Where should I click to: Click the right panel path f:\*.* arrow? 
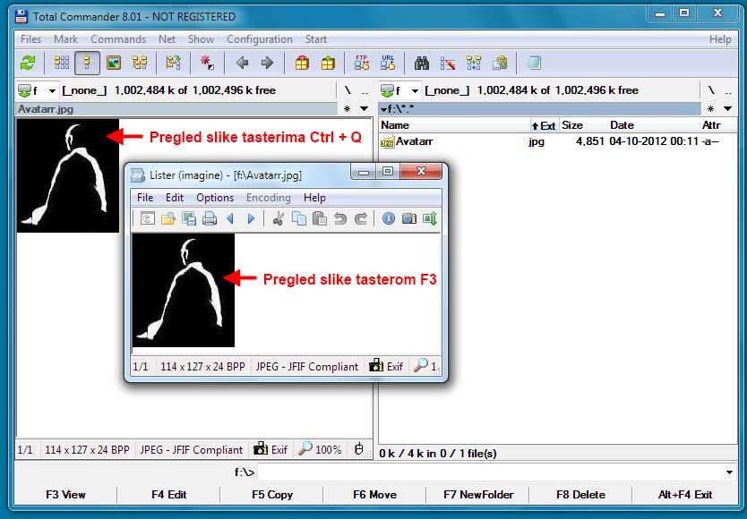point(383,109)
